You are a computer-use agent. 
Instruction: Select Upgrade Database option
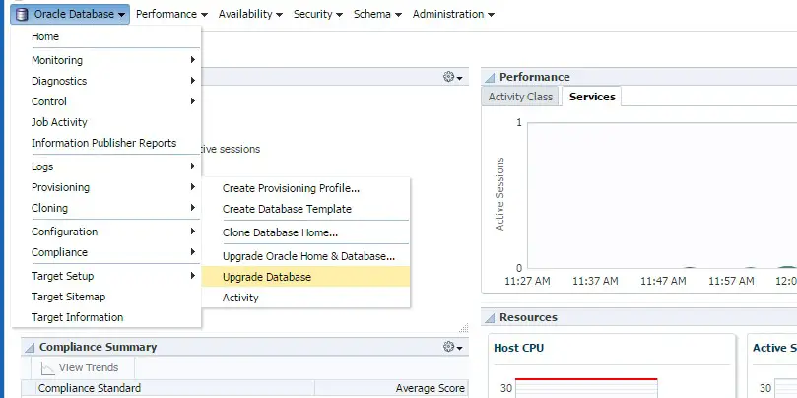pos(306,277)
